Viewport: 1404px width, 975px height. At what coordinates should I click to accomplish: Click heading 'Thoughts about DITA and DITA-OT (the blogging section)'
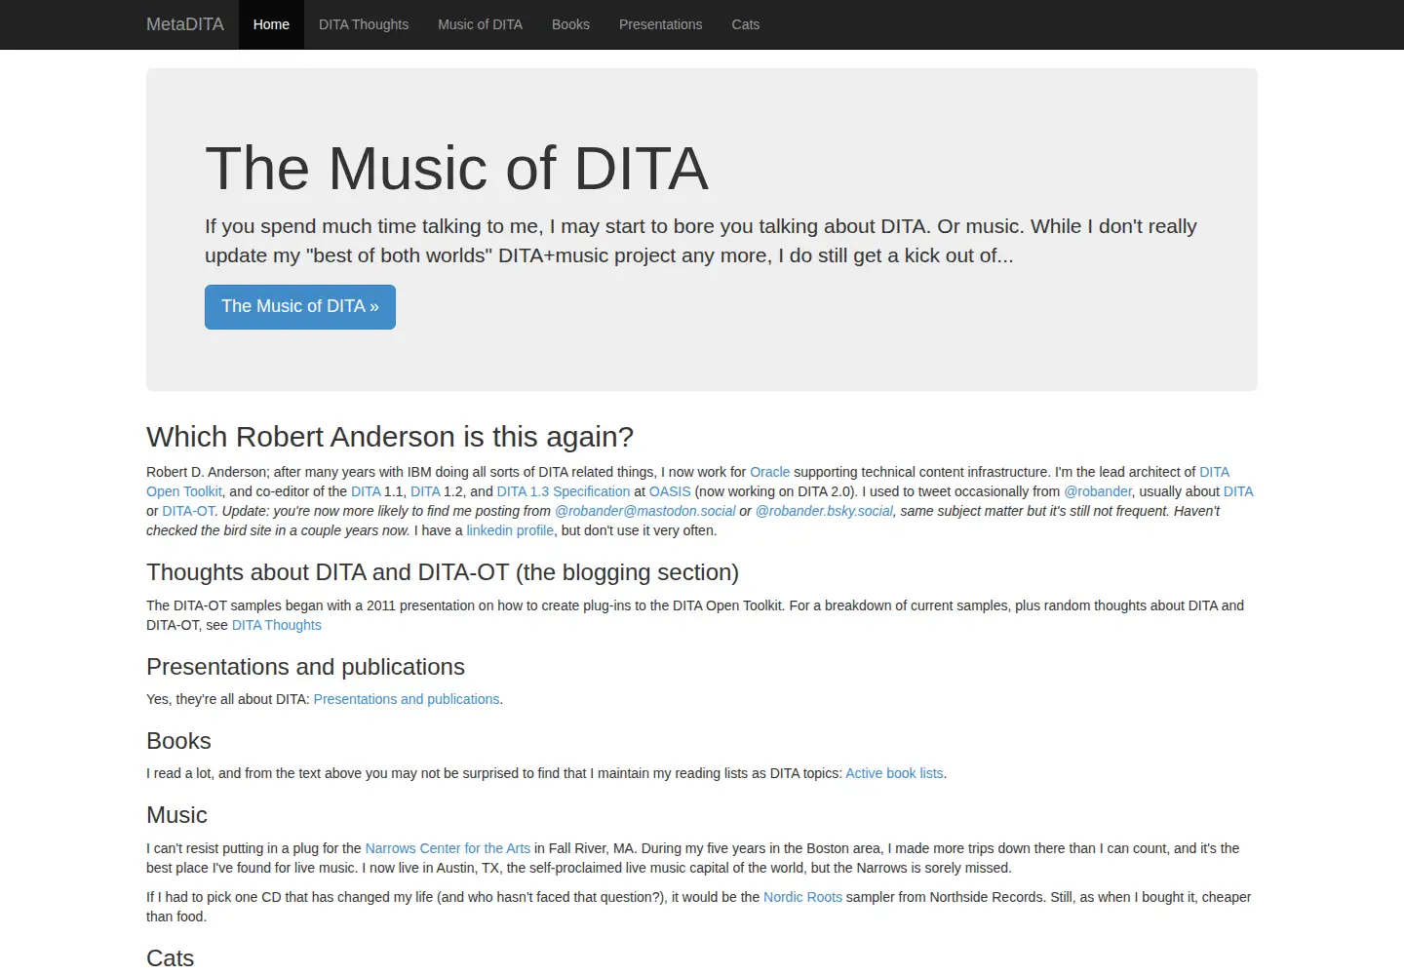443,572
